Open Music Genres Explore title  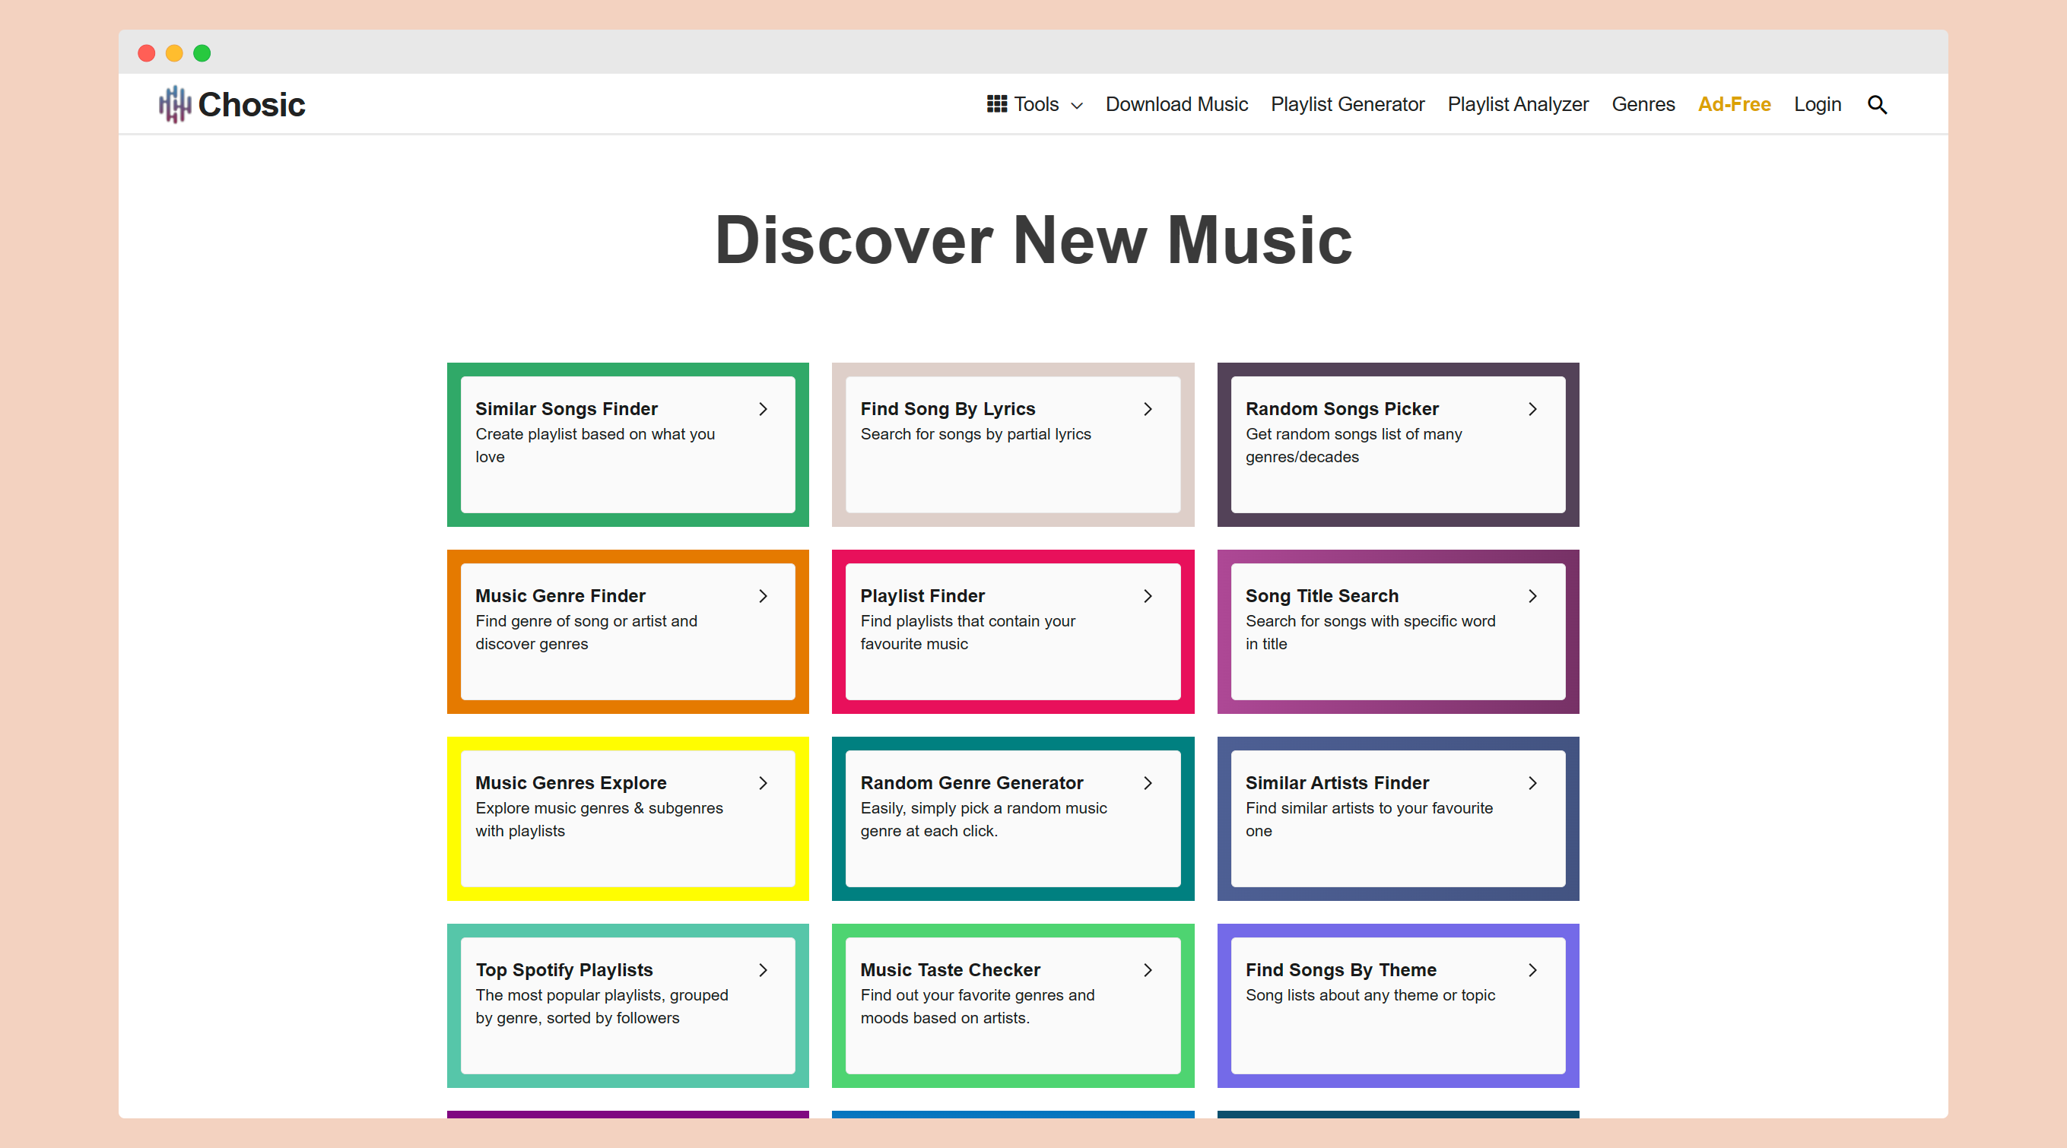pos(570,782)
